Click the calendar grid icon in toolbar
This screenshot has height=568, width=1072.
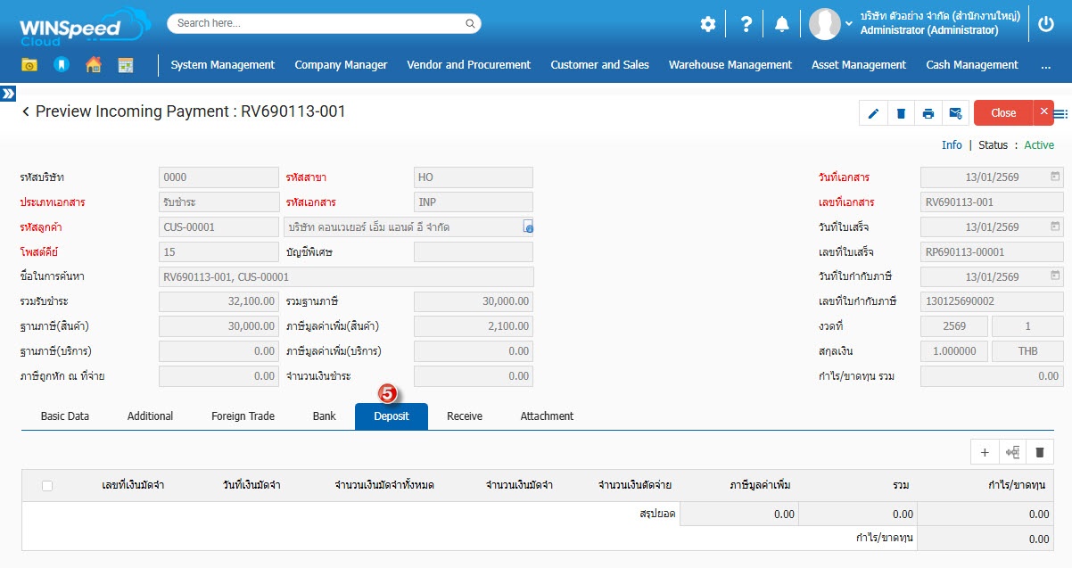[x=125, y=65]
